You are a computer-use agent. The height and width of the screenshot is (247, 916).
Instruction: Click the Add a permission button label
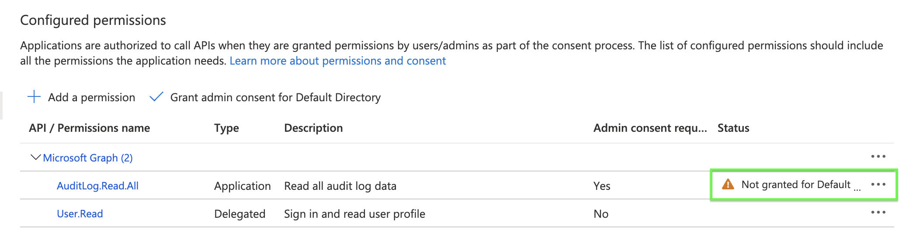pyautogui.click(x=91, y=97)
